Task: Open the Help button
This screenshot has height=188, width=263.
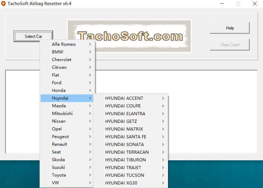Action: (230, 28)
